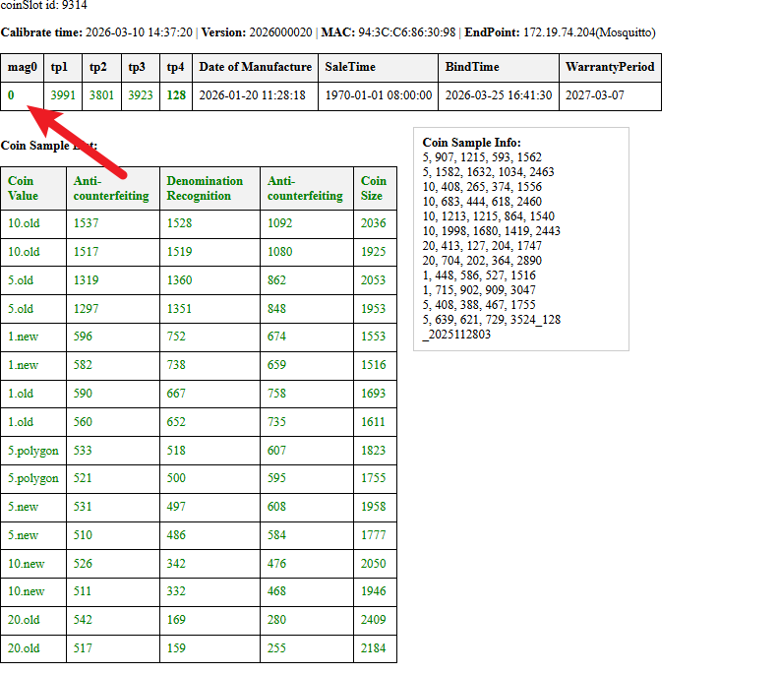Click the BindTime value cell
The width and height of the screenshot is (778, 674).
[x=498, y=95]
